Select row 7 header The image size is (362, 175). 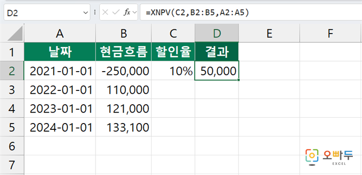[x=12, y=164]
